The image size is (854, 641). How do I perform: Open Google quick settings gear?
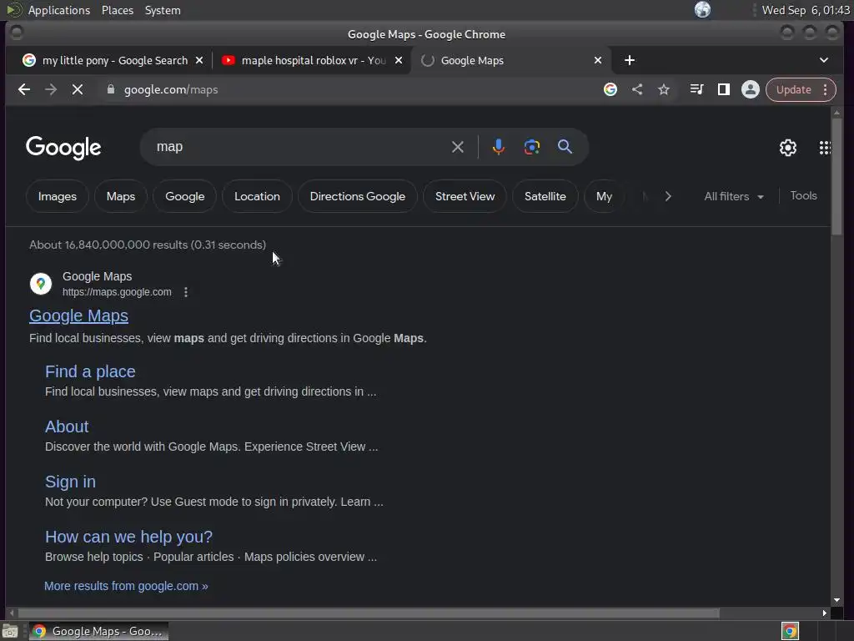point(787,148)
